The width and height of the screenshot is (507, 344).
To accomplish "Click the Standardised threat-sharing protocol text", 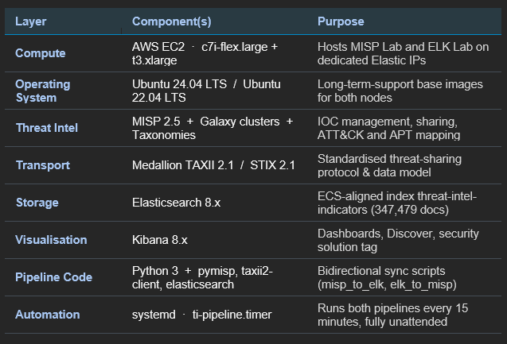I will (x=390, y=165).
